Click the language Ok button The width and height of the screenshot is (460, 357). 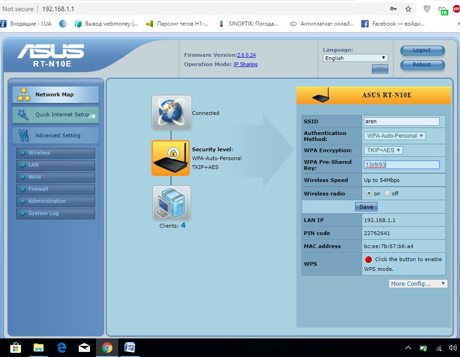point(380,69)
